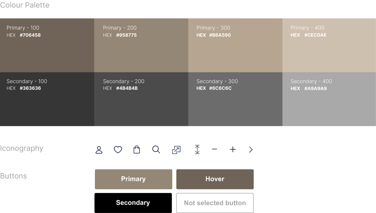Click the Secondary text button
The height and width of the screenshot is (213, 376).
(x=133, y=203)
